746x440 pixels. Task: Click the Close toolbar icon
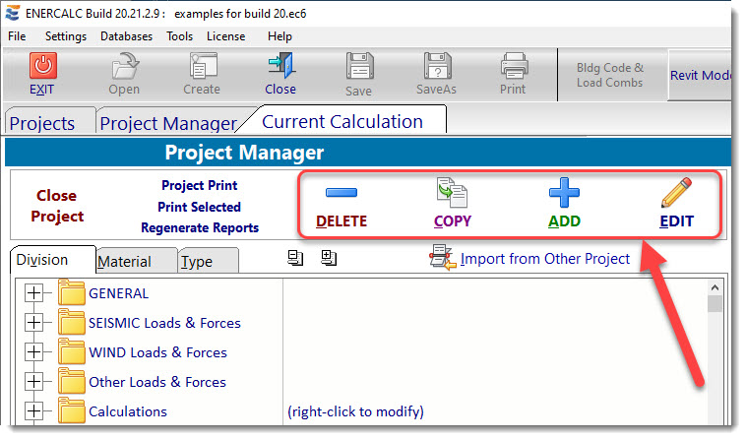tap(280, 66)
